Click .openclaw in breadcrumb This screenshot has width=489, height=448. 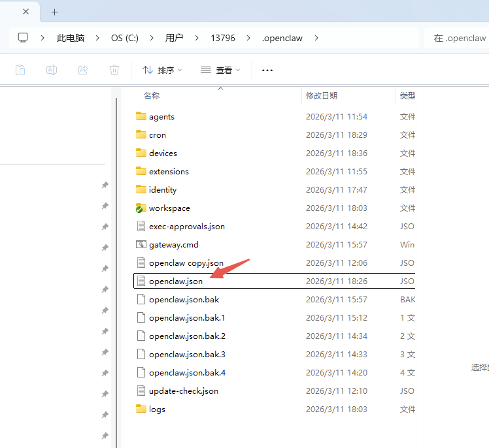282,38
